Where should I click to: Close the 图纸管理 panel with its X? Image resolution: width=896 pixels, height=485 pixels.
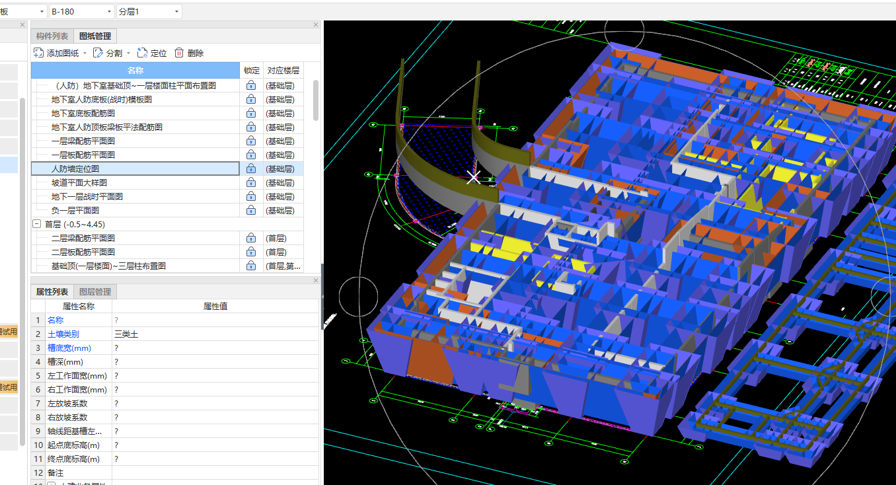click(x=315, y=25)
